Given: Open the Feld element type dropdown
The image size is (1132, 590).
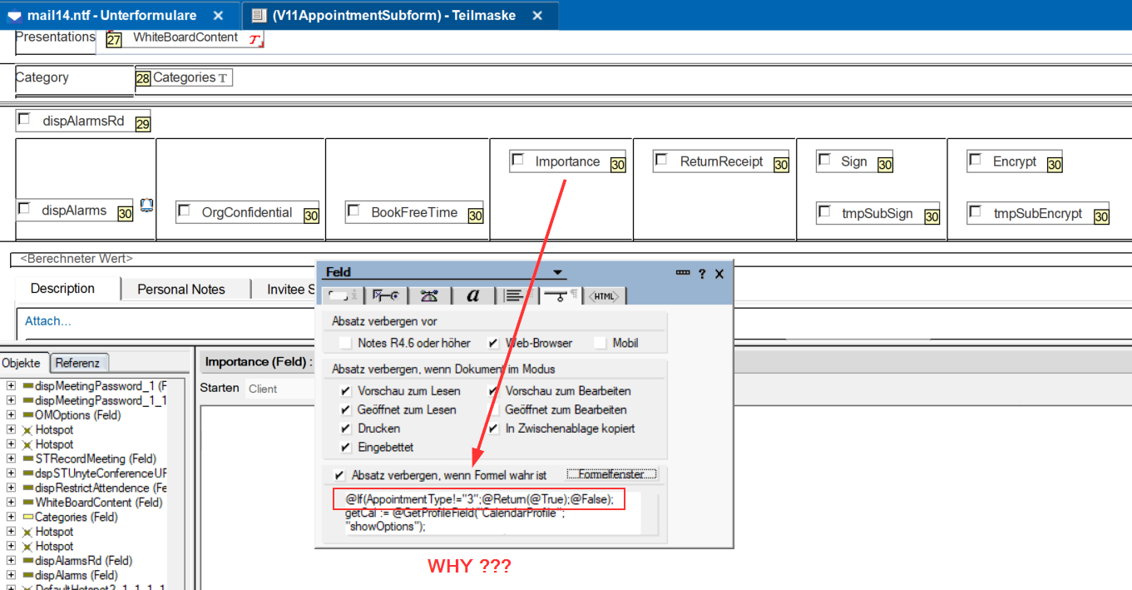Looking at the screenshot, I should (558, 273).
